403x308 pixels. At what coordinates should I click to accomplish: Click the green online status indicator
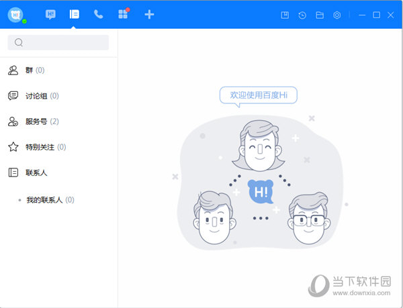coord(24,21)
